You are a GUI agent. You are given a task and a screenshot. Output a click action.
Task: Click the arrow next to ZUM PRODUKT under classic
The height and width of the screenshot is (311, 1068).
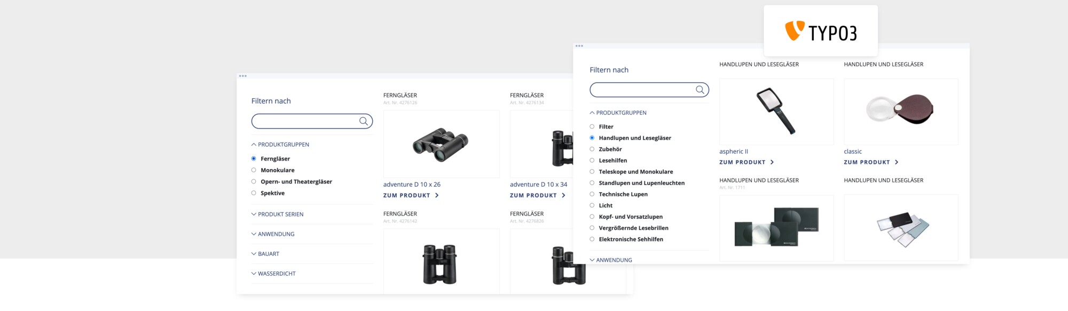tap(897, 162)
